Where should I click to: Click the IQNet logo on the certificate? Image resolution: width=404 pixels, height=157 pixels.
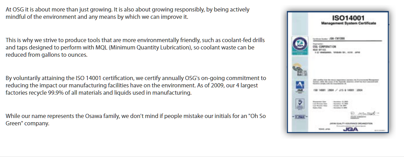[298, 116]
